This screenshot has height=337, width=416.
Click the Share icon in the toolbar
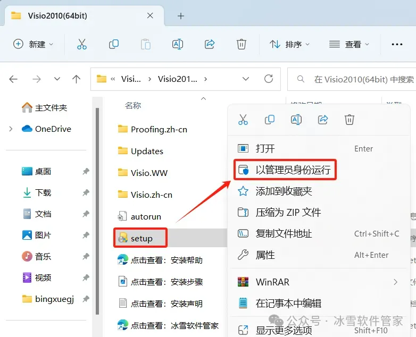(x=209, y=44)
